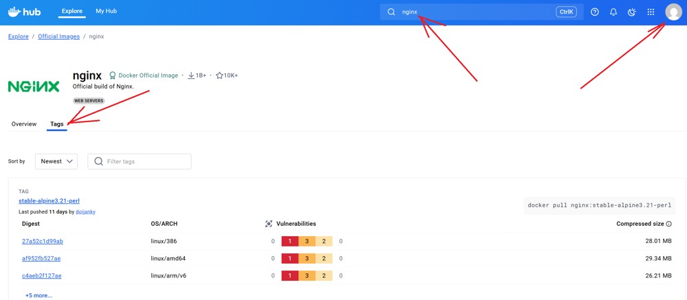The image size is (687, 300).
Task: Open digest c4aeb2f127ae
Action: pyautogui.click(x=42, y=276)
